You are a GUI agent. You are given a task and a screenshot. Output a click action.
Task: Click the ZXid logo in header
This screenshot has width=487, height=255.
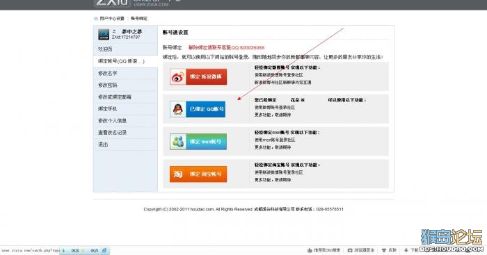(x=112, y=3)
